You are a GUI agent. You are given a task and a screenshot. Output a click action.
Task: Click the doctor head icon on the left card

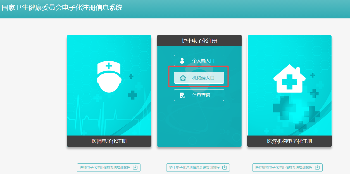[x=109, y=77]
